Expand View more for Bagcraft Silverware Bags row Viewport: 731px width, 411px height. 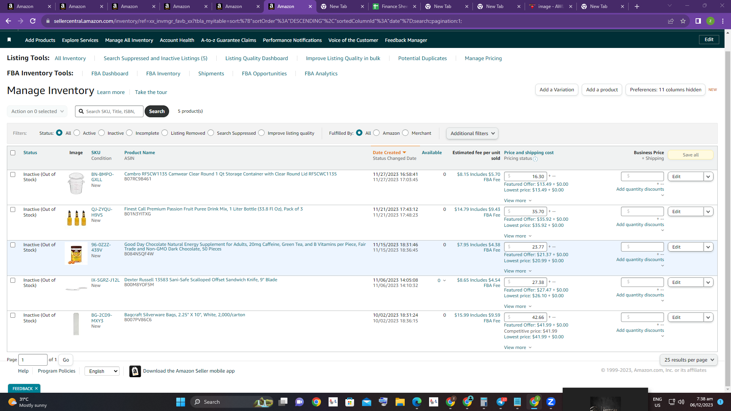(x=518, y=347)
